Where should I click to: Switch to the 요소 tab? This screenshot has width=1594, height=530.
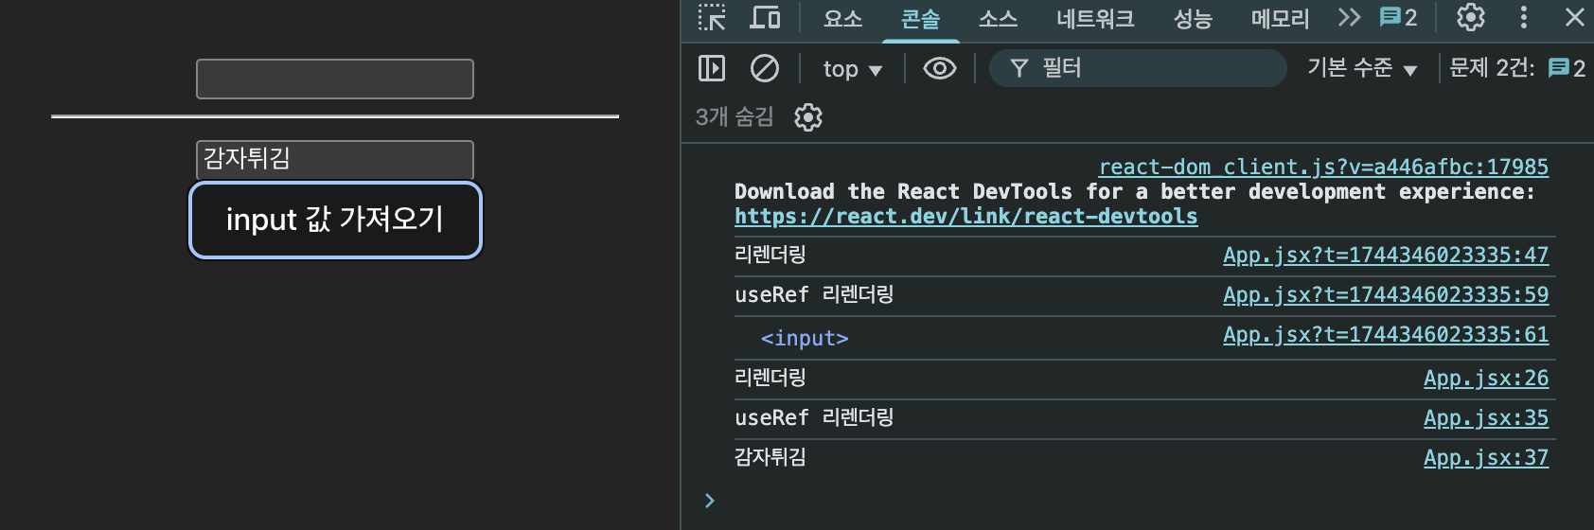(842, 19)
